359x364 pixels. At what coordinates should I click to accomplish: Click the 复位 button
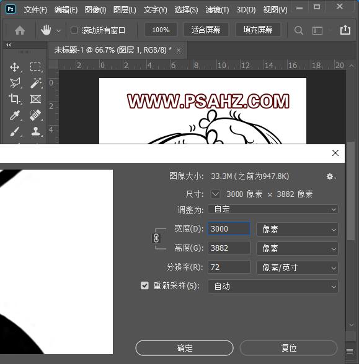[288, 348]
